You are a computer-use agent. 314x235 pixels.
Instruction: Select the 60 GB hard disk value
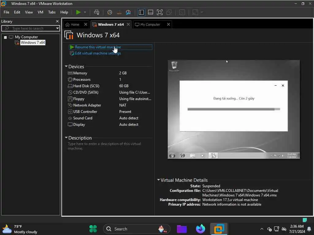pos(124,86)
